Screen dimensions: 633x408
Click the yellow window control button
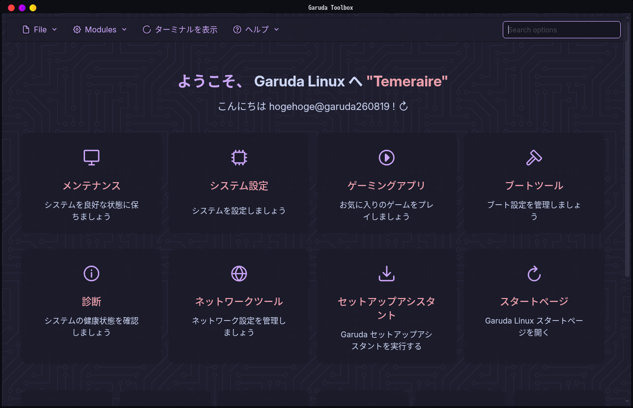pyautogui.click(x=33, y=8)
